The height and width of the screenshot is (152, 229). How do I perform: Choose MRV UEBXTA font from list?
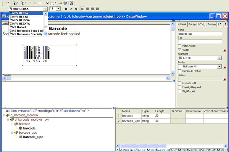click(26, 24)
